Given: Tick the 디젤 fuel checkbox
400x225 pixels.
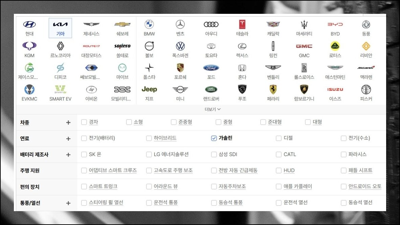Looking at the screenshot, I should (279, 138).
